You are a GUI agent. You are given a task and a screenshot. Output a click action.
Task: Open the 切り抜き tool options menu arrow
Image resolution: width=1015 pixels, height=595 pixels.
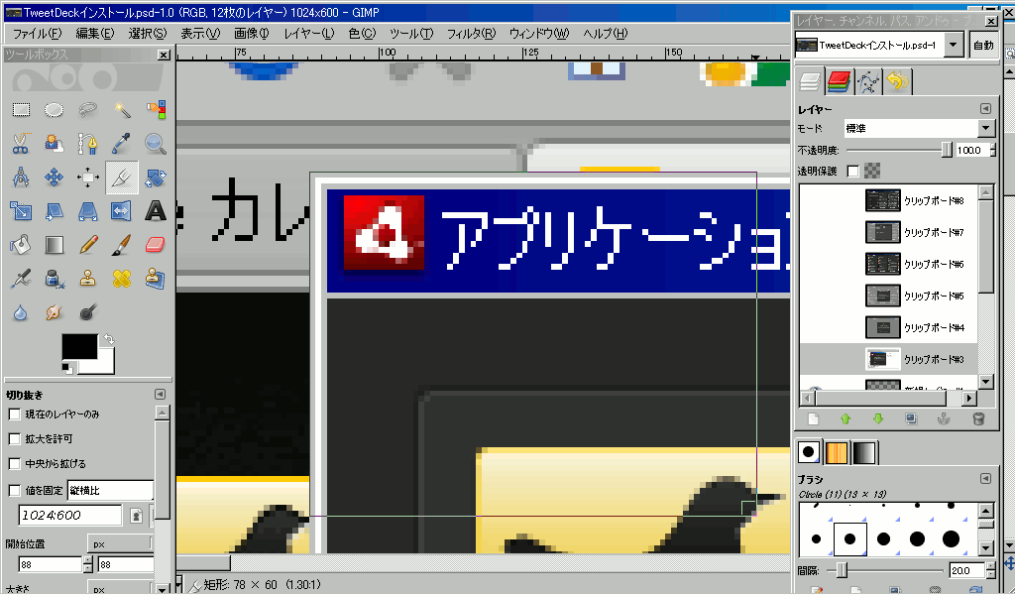160,395
